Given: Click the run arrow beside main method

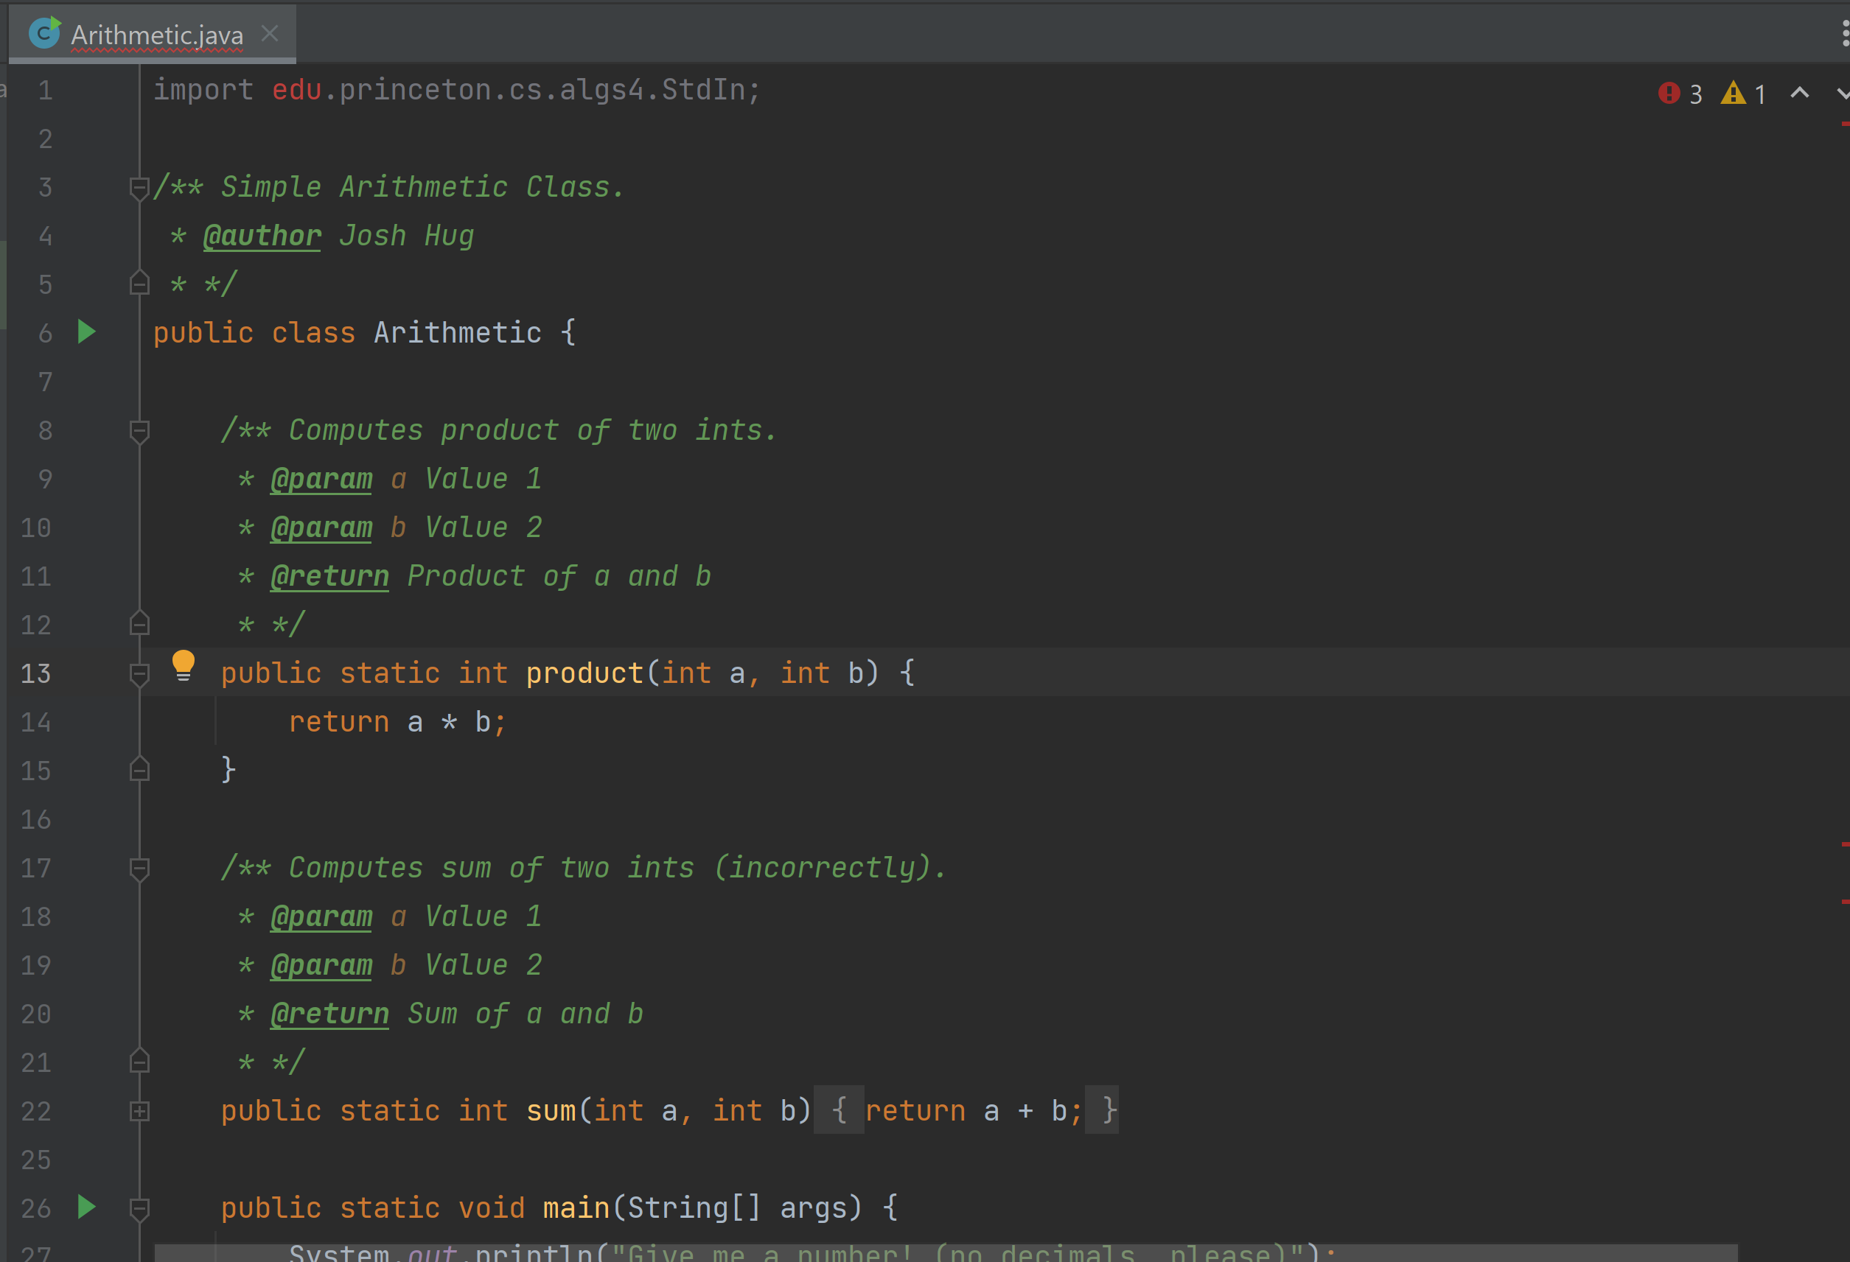Looking at the screenshot, I should tap(87, 1207).
